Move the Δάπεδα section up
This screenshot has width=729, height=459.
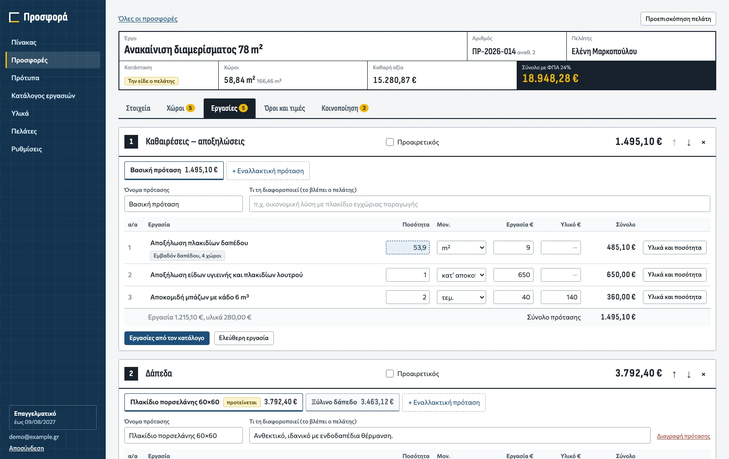click(674, 374)
